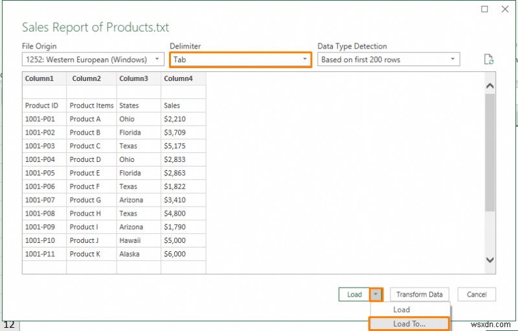Click the Cancel button
This screenshot has width=518, height=331.
click(x=477, y=294)
